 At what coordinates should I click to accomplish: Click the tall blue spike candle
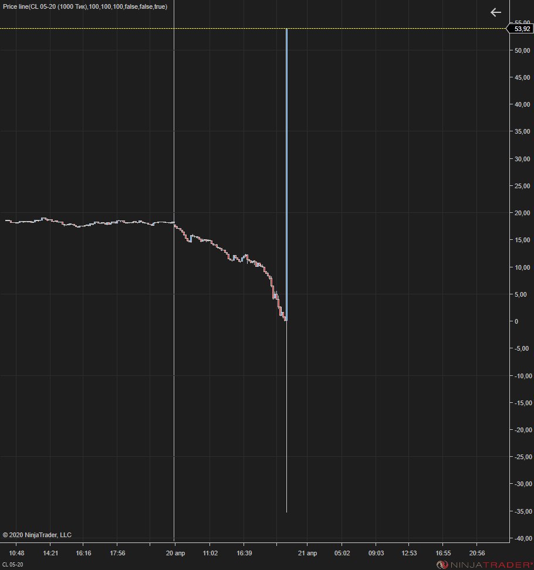[x=286, y=175]
